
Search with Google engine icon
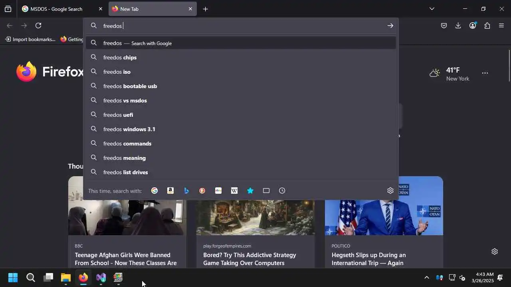(x=154, y=191)
